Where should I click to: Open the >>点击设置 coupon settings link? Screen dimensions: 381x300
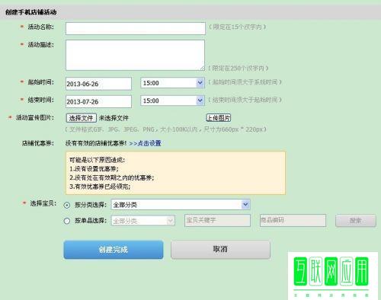pos(145,143)
